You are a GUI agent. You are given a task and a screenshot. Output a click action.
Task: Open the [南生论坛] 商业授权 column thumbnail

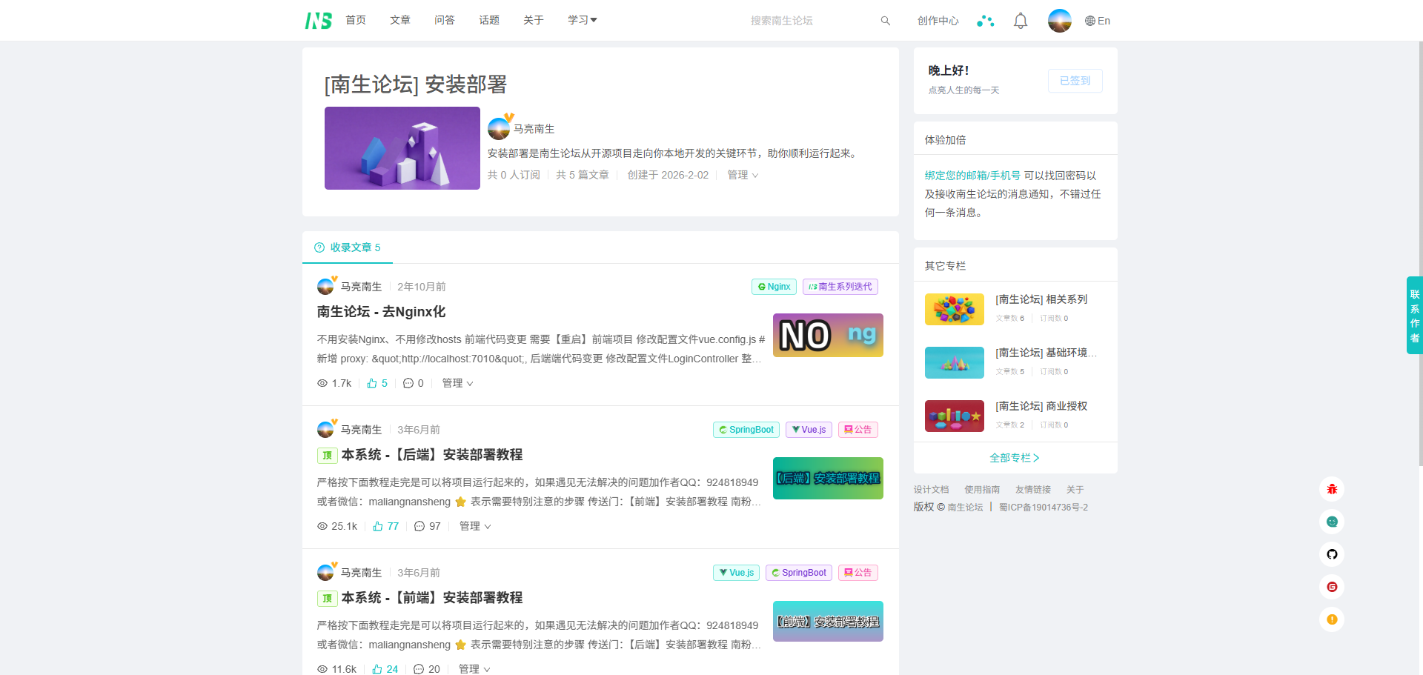(954, 416)
